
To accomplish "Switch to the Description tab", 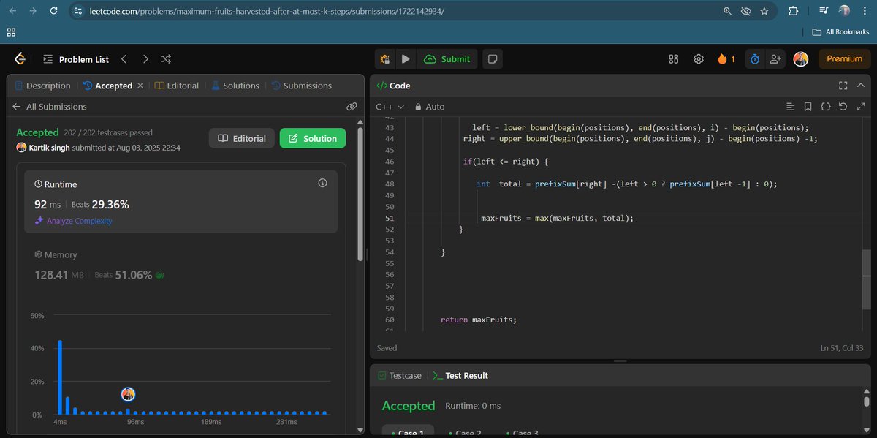I will [x=42, y=86].
